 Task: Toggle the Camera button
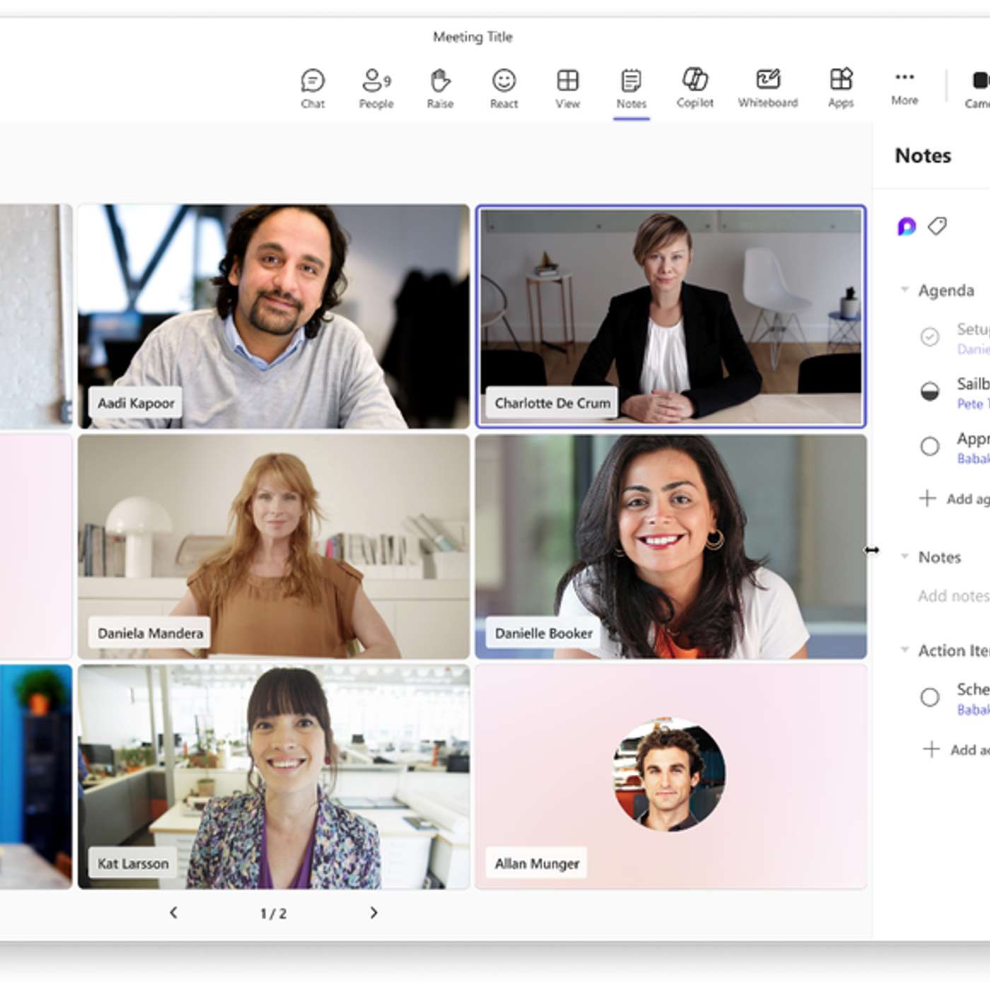pos(979,89)
